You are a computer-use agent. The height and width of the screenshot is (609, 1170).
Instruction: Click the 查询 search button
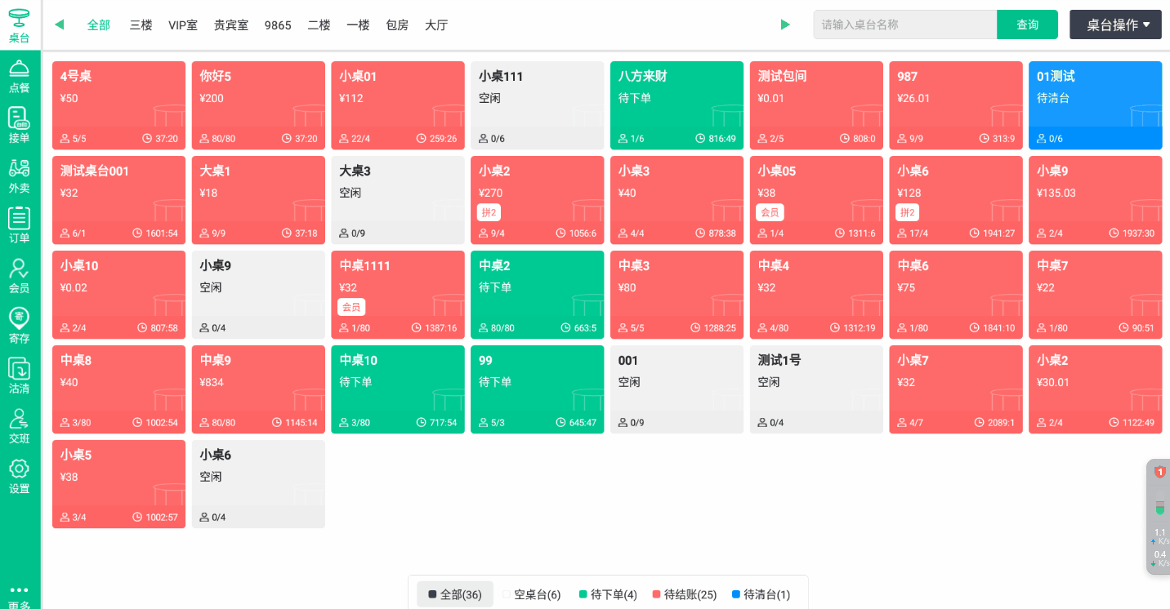tap(1027, 24)
